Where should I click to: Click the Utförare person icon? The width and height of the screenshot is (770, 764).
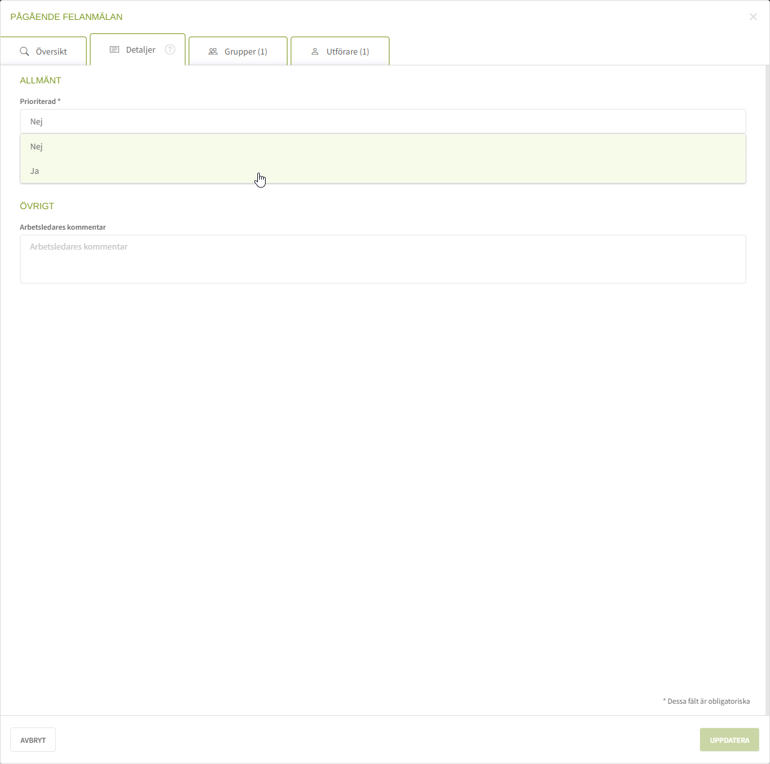pyautogui.click(x=315, y=51)
